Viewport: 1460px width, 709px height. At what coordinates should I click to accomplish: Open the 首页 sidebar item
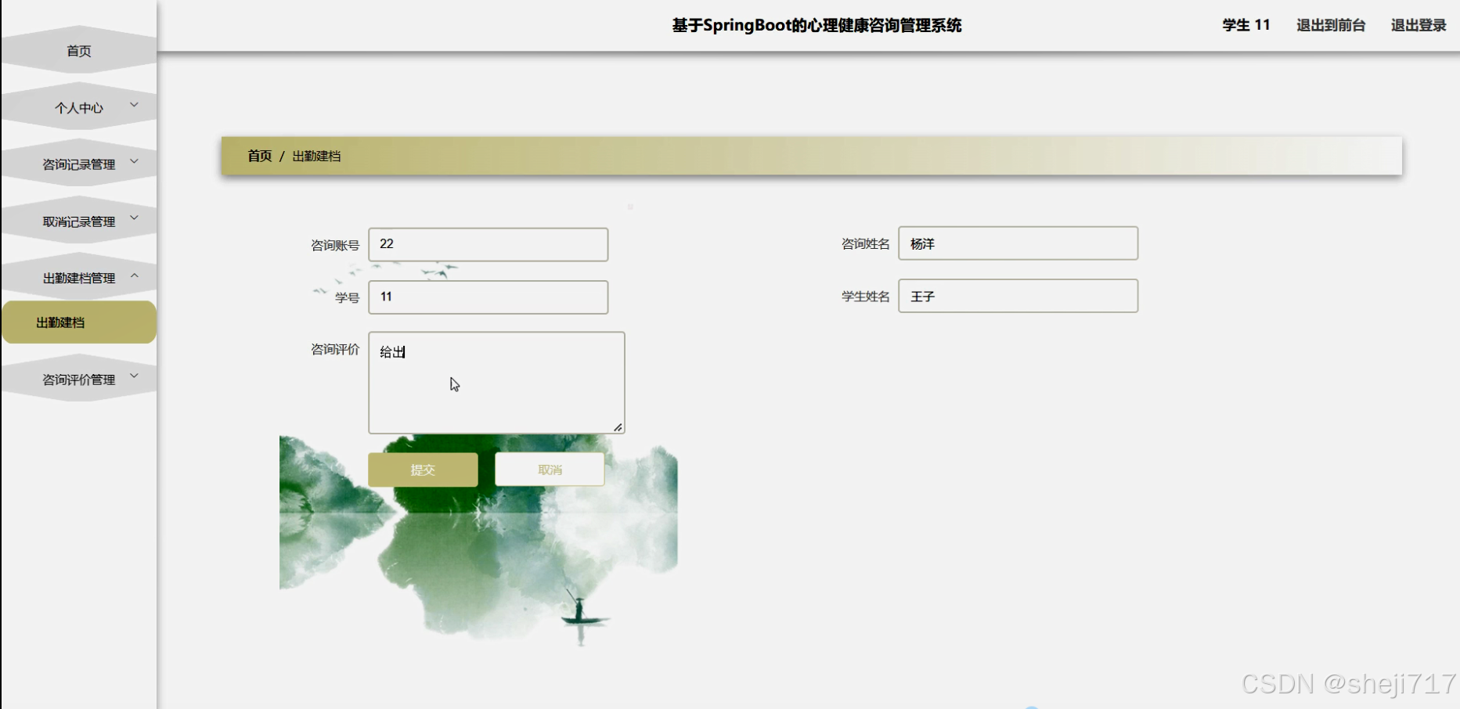(x=78, y=50)
